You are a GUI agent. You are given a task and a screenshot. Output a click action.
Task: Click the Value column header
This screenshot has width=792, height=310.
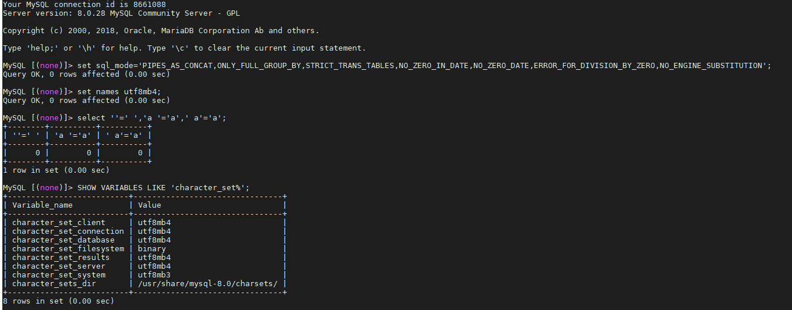pos(150,205)
